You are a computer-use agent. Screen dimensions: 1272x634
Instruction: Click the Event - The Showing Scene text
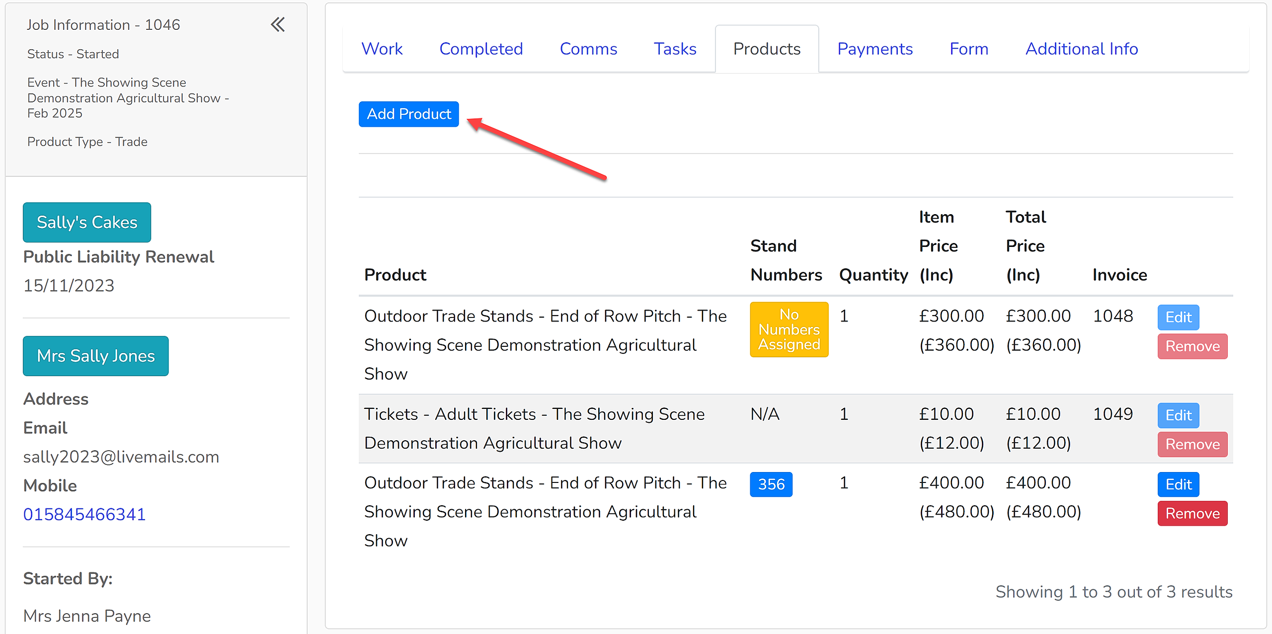coord(128,98)
